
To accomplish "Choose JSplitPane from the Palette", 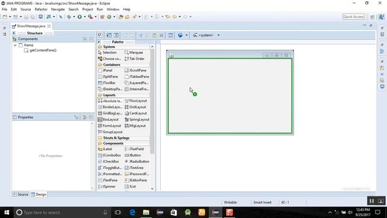I will 108,77.
